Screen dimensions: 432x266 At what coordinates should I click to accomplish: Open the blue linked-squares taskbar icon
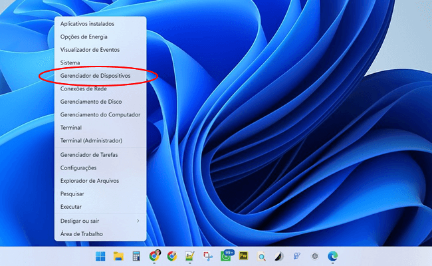click(x=297, y=256)
